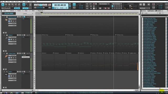Rewind to start in transport
Image resolution: width=168 pixels, height=94 pixels.
click(35, 5)
